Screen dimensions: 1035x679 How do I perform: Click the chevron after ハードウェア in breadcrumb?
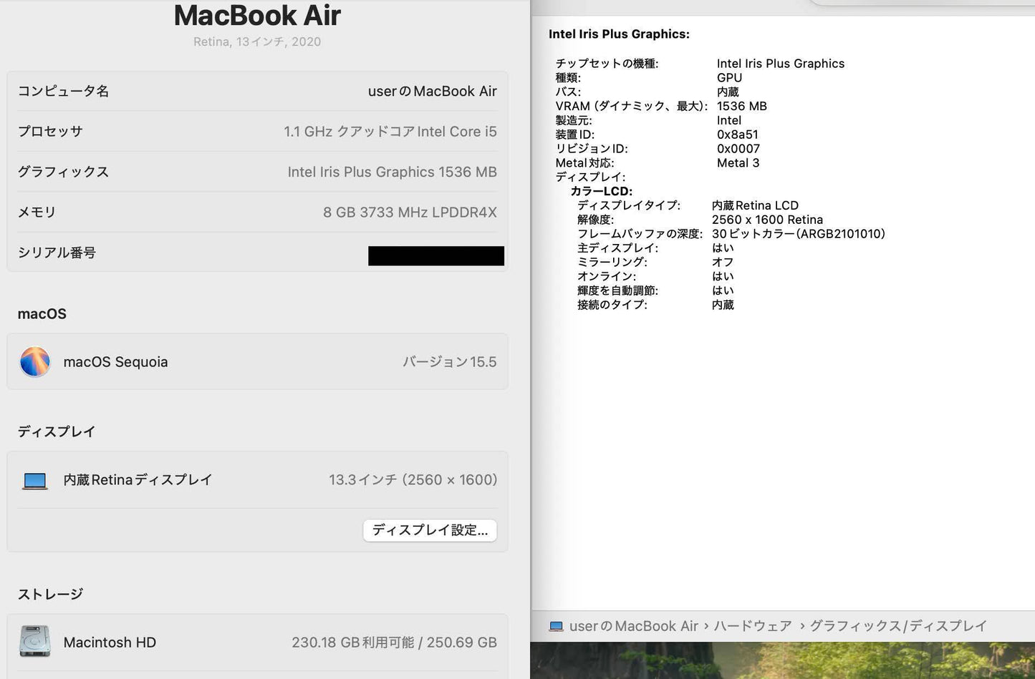(801, 625)
